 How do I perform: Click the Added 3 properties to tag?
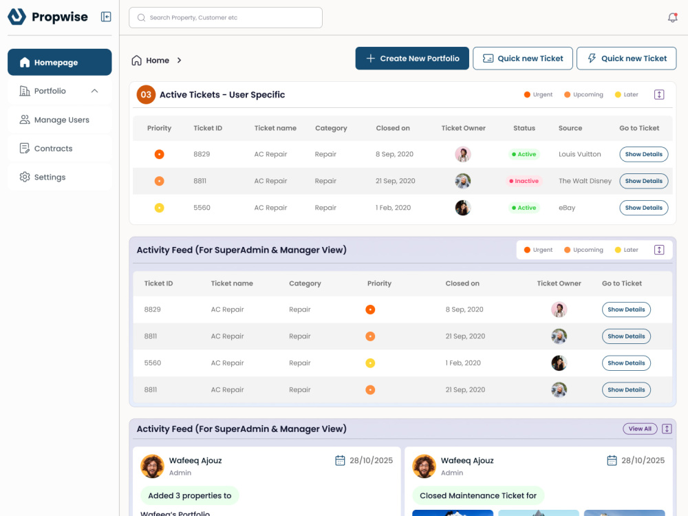(190, 495)
